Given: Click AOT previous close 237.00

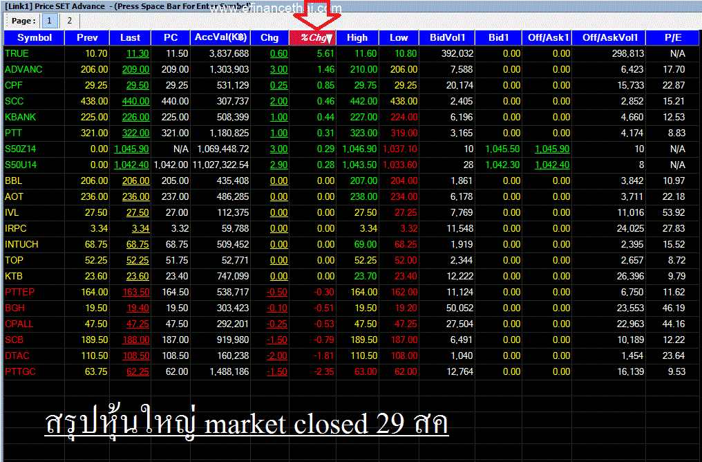Looking at the screenshot, I should point(175,196).
